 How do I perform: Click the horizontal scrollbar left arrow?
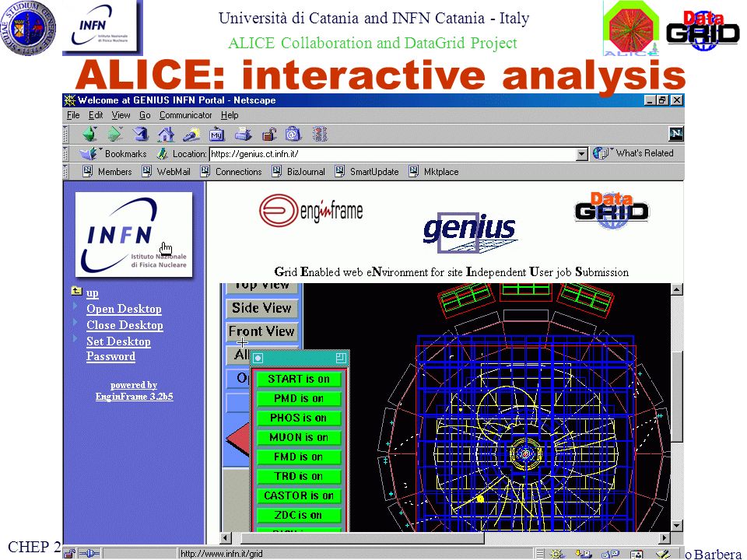coord(226,537)
